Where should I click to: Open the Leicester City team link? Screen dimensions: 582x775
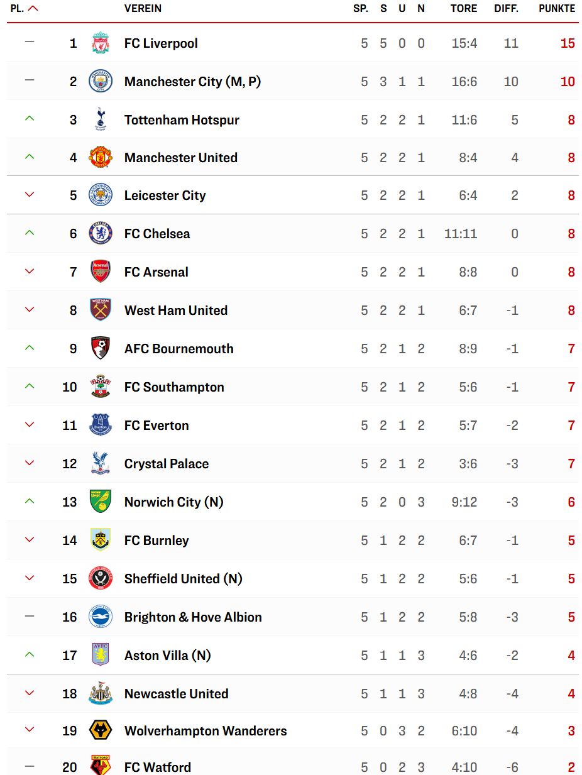pos(165,195)
